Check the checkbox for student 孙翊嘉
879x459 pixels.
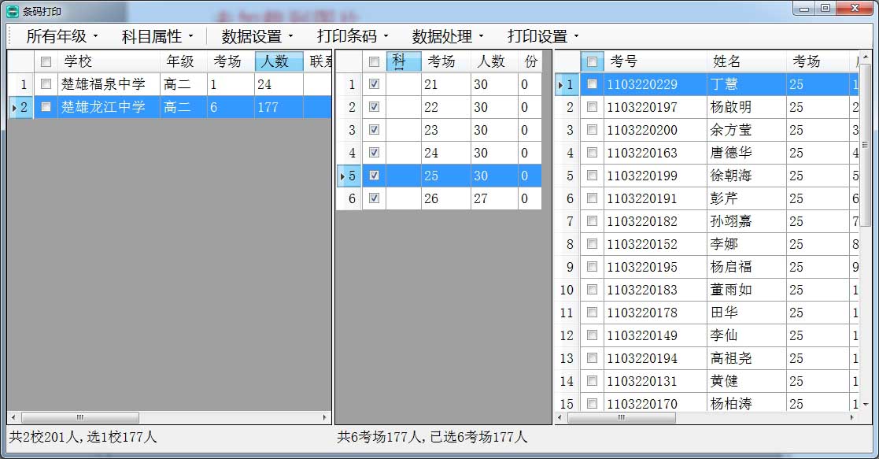click(592, 221)
